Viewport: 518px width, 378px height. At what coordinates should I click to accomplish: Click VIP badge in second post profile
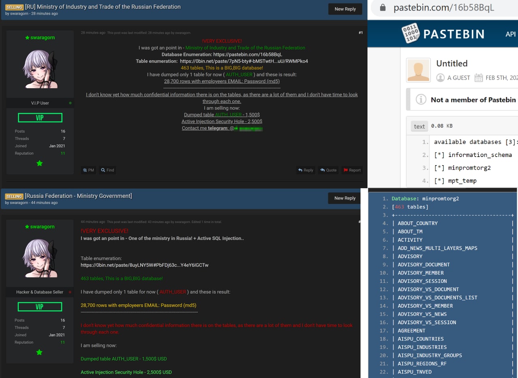[40, 307]
